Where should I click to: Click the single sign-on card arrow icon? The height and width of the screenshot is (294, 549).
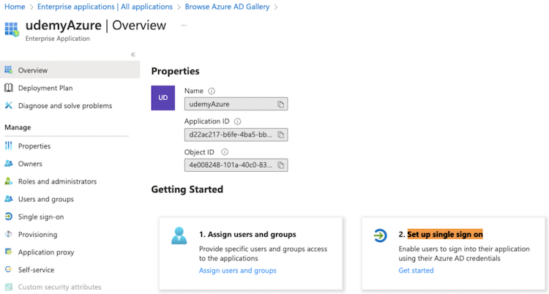[x=380, y=235]
